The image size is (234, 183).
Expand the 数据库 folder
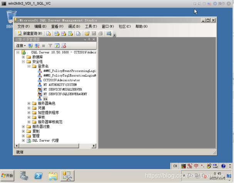23,57
